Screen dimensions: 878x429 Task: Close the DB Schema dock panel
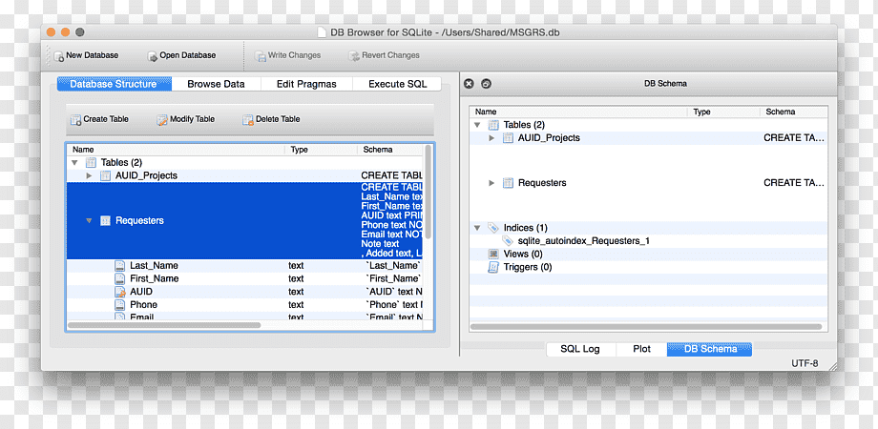pos(470,83)
